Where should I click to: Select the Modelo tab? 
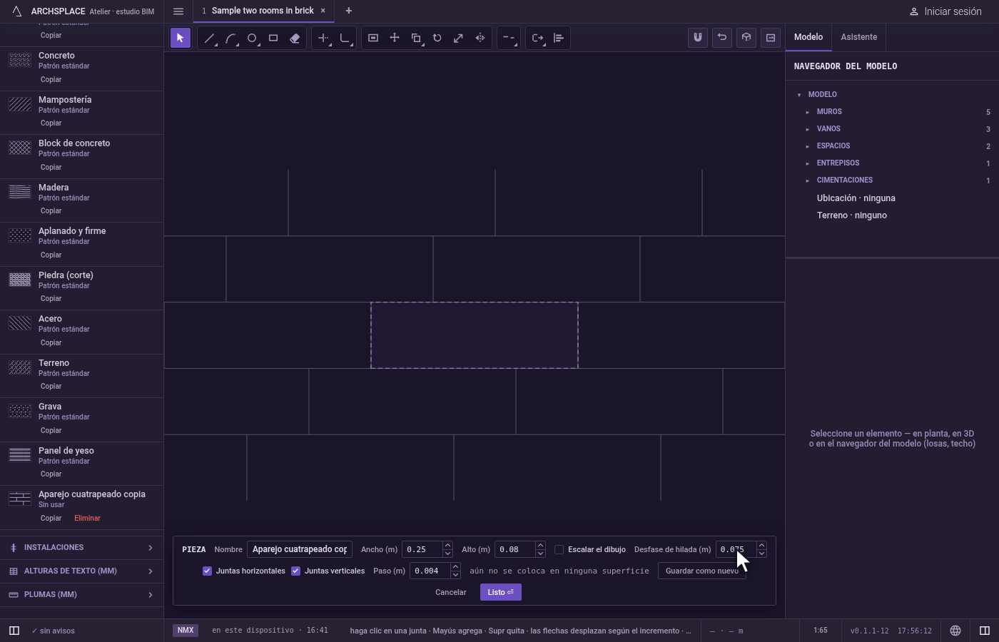808,37
